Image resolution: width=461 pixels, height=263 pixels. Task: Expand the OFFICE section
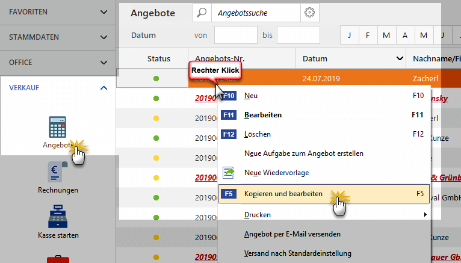[x=104, y=63]
